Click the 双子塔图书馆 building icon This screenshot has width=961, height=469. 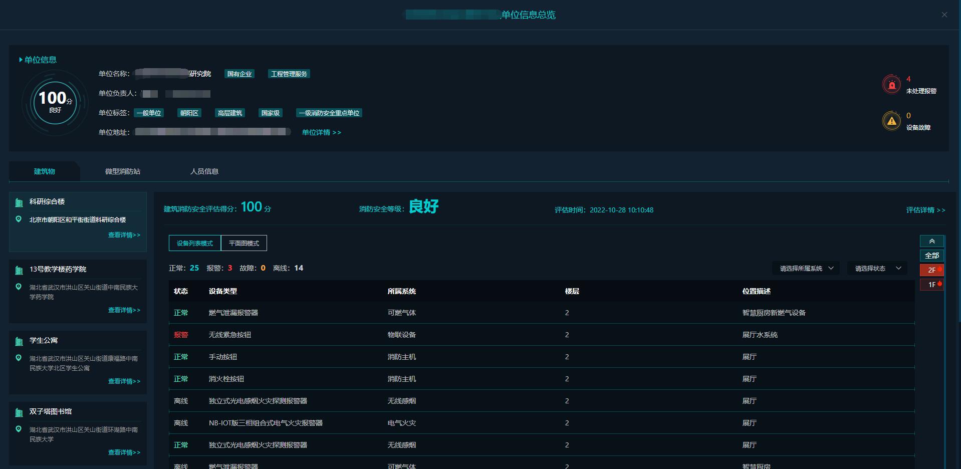click(x=19, y=412)
